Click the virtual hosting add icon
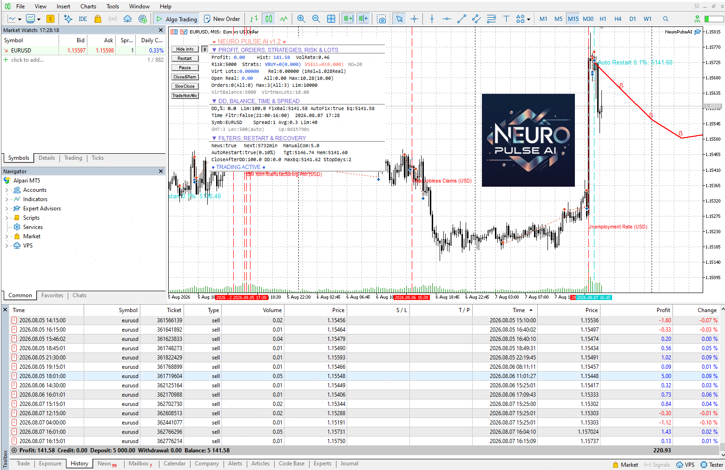 (x=143, y=19)
